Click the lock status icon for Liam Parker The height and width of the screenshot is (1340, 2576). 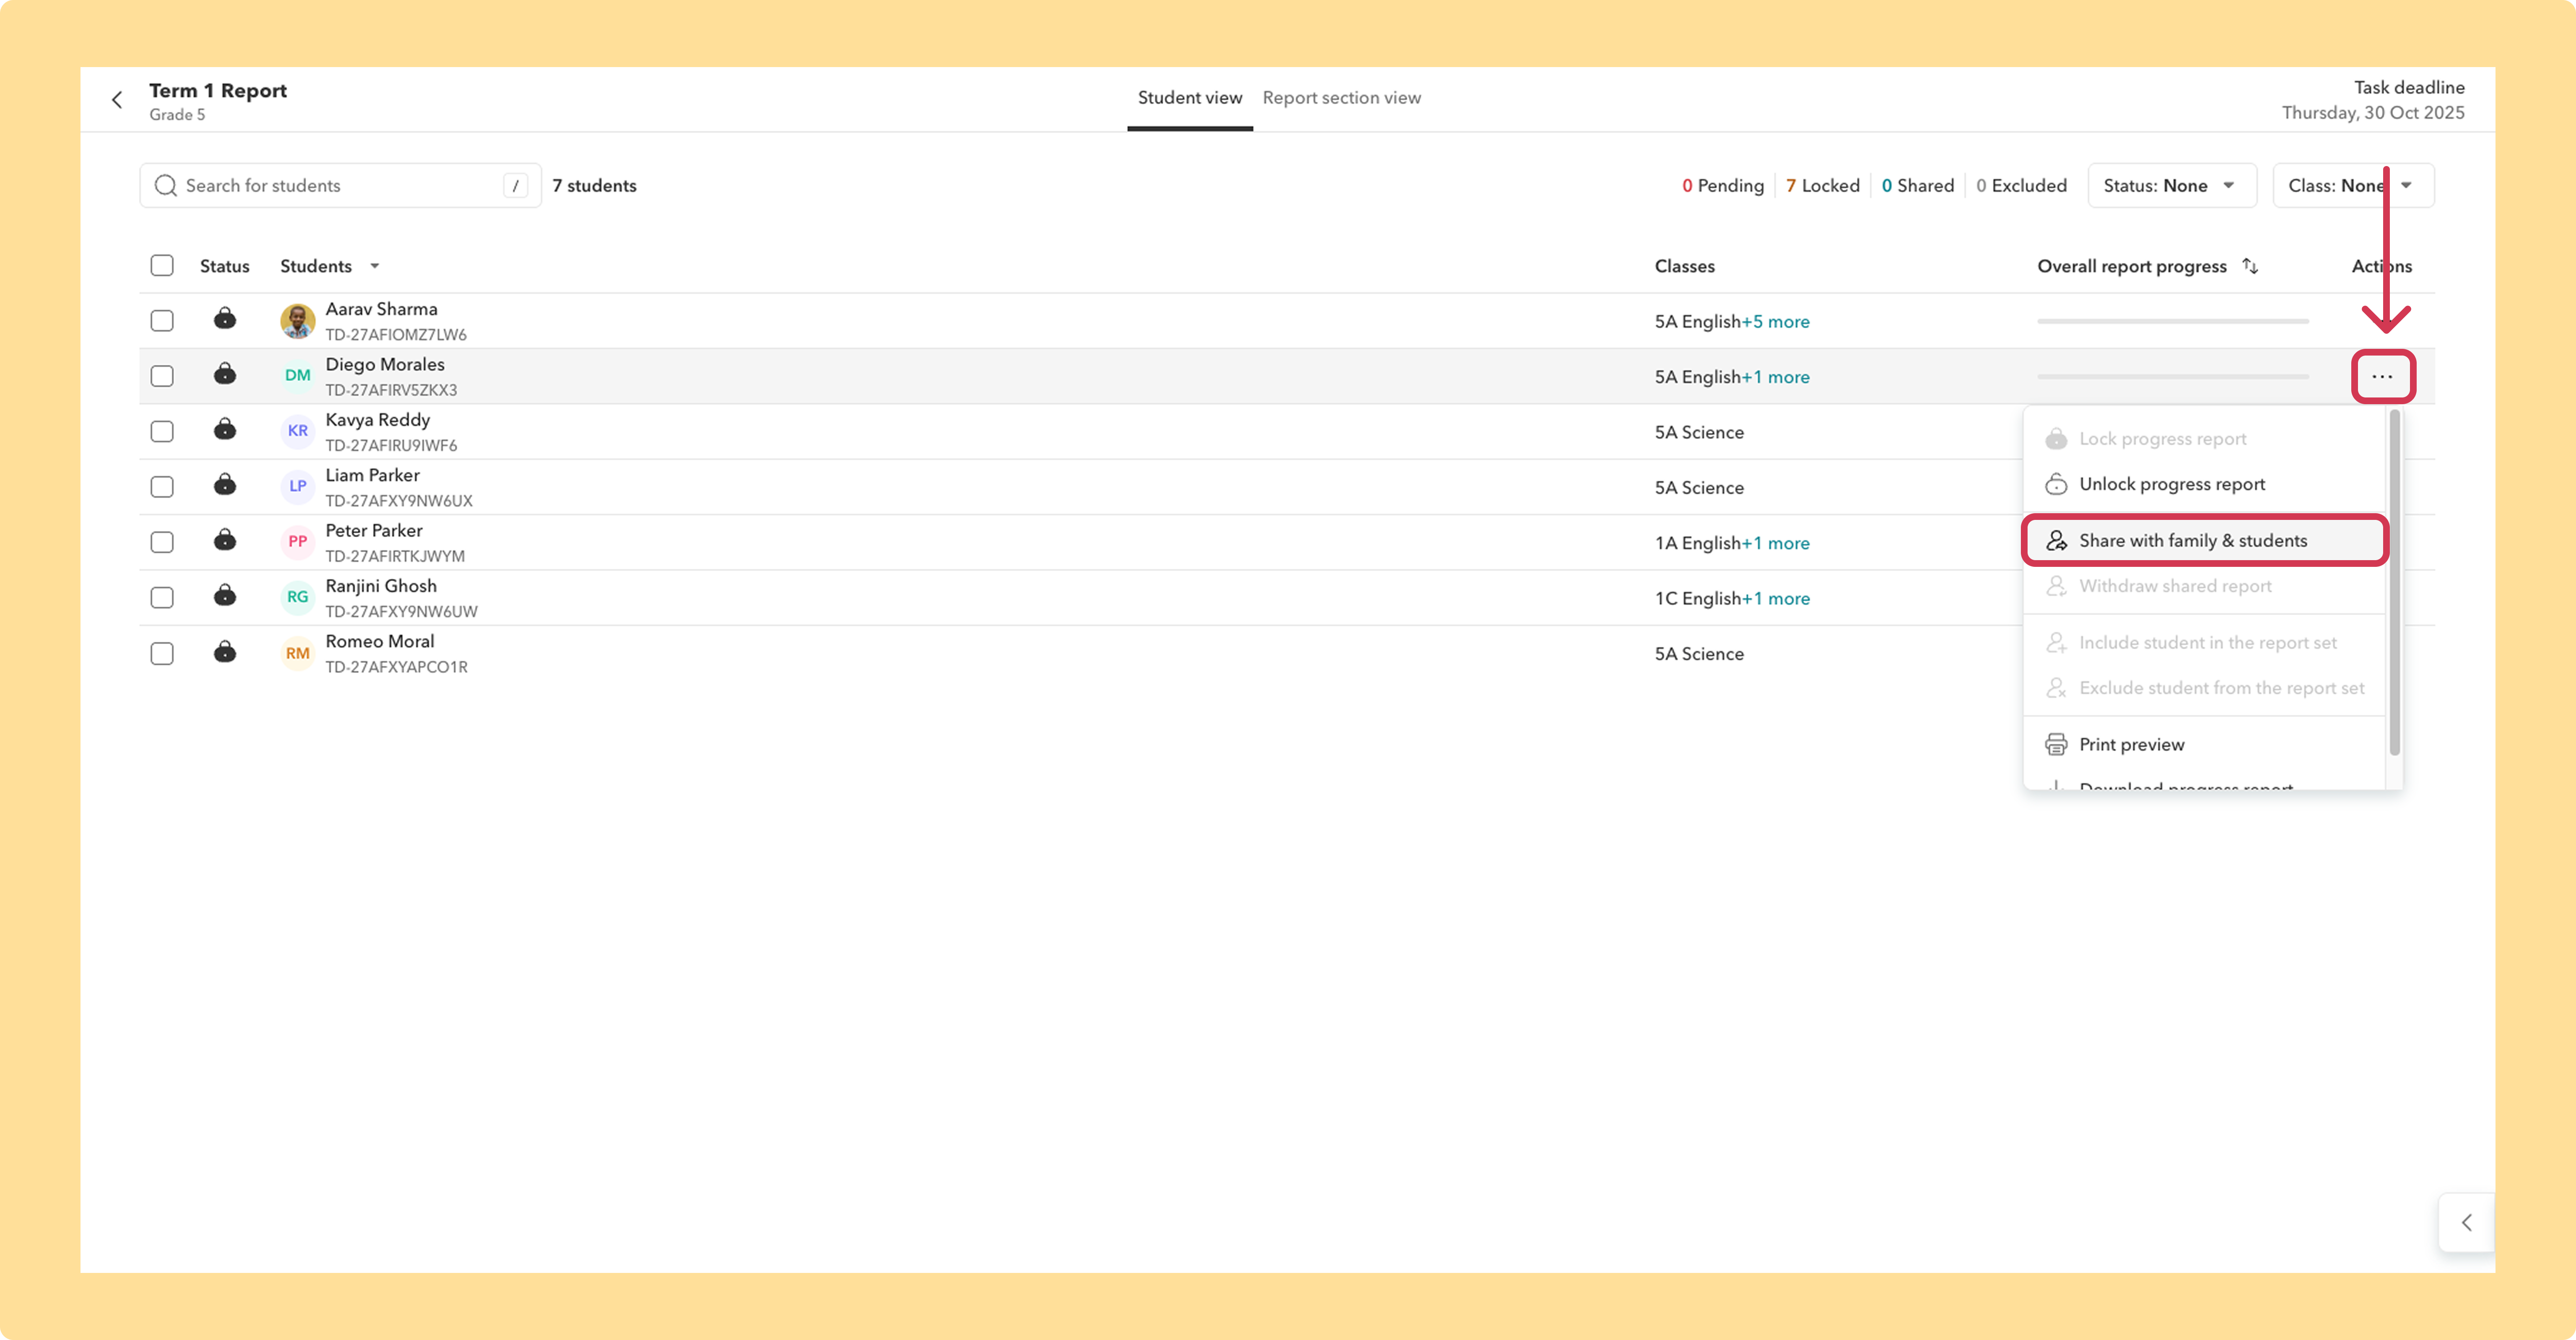tap(225, 485)
